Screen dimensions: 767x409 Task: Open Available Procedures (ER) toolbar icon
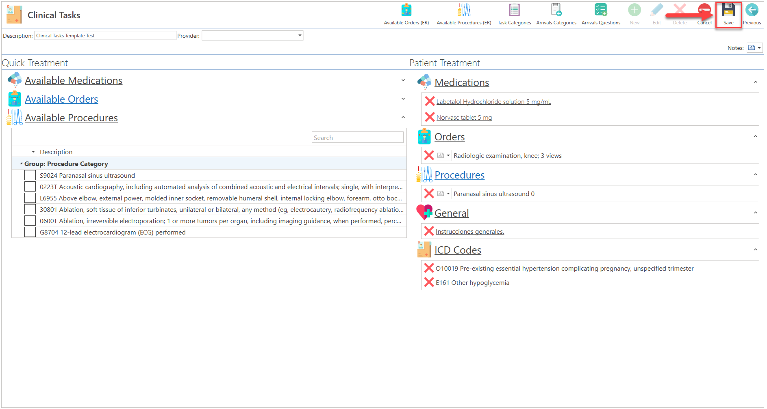[x=464, y=10]
